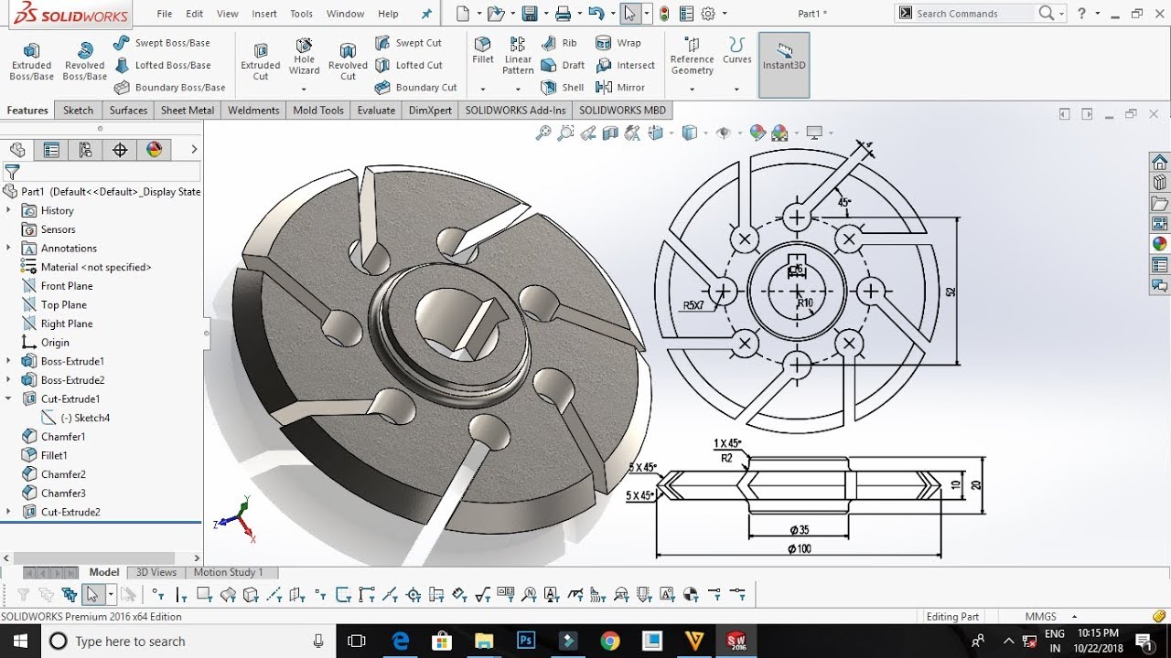Open the PropertyManager tab
Image resolution: width=1171 pixels, height=658 pixels.
tap(51, 150)
